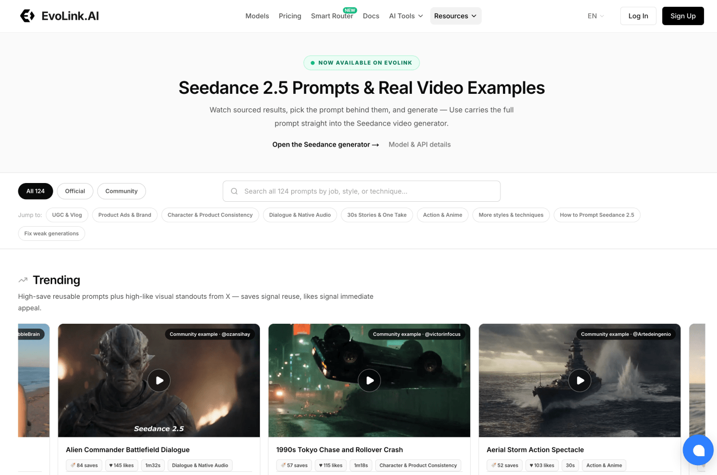Click the 145 likes tag
Image resolution: width=717 pixels, height=475 pixels.
122,466
